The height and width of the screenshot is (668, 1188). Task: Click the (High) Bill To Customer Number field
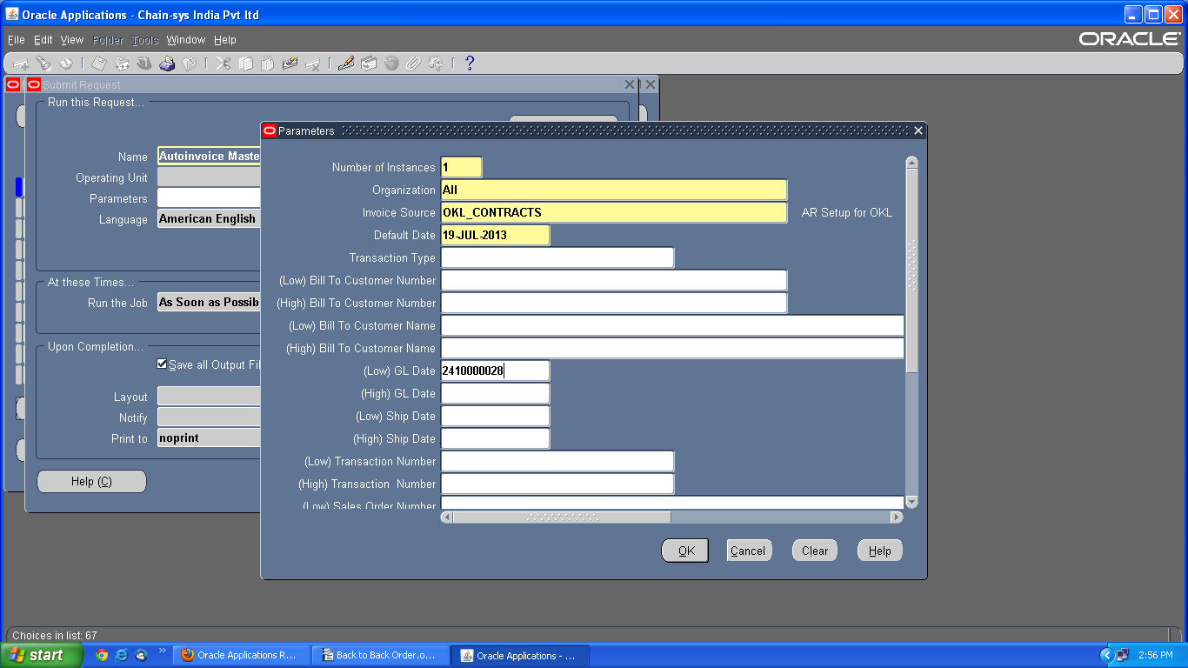click(614, 303)
